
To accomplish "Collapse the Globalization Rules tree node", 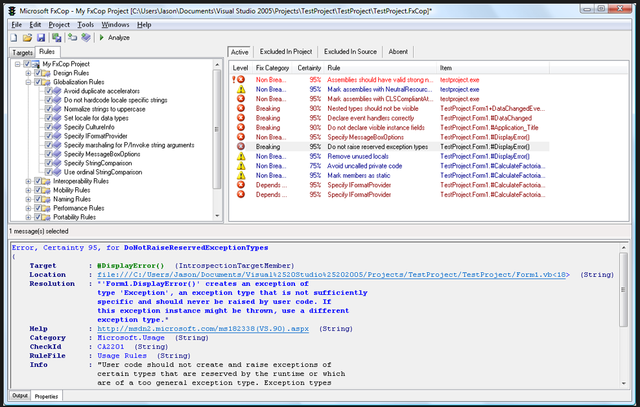I will tap(29, 82).
